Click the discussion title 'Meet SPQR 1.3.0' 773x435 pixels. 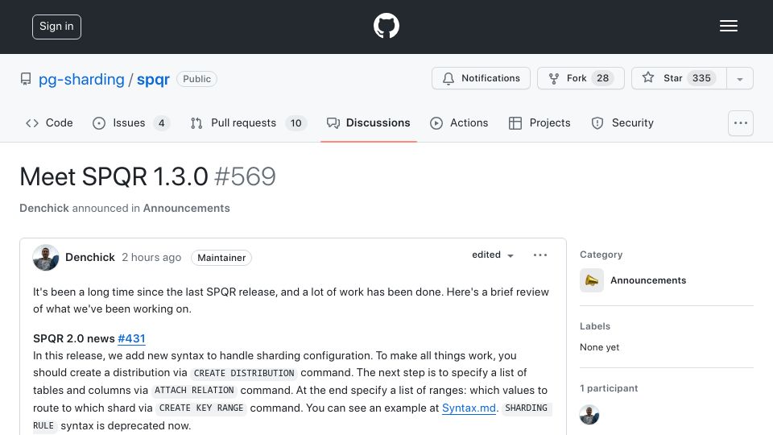114,176
